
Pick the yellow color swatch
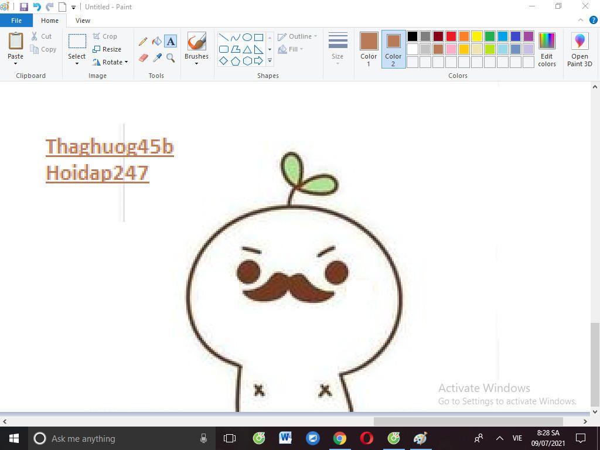coord(477,36)
